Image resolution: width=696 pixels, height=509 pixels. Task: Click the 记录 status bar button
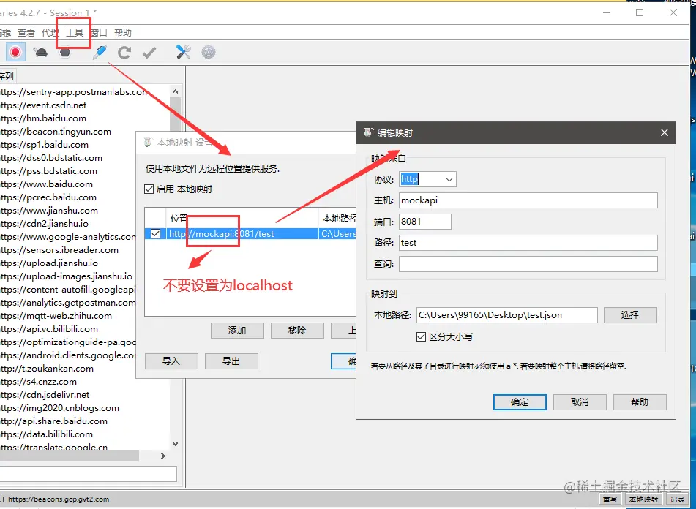pos(677,499)
